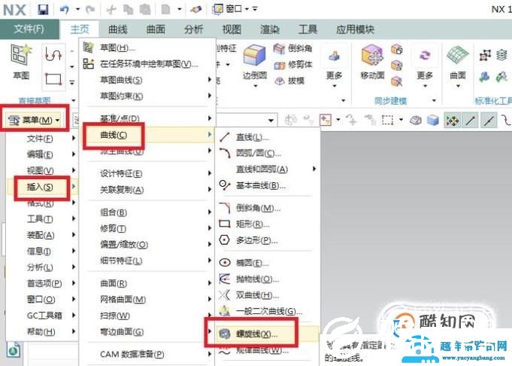The width and height of the screenshot is (512, 366).
Task: Switch to the Surface (曲面) ribbon tab
Action: (156, 29)
